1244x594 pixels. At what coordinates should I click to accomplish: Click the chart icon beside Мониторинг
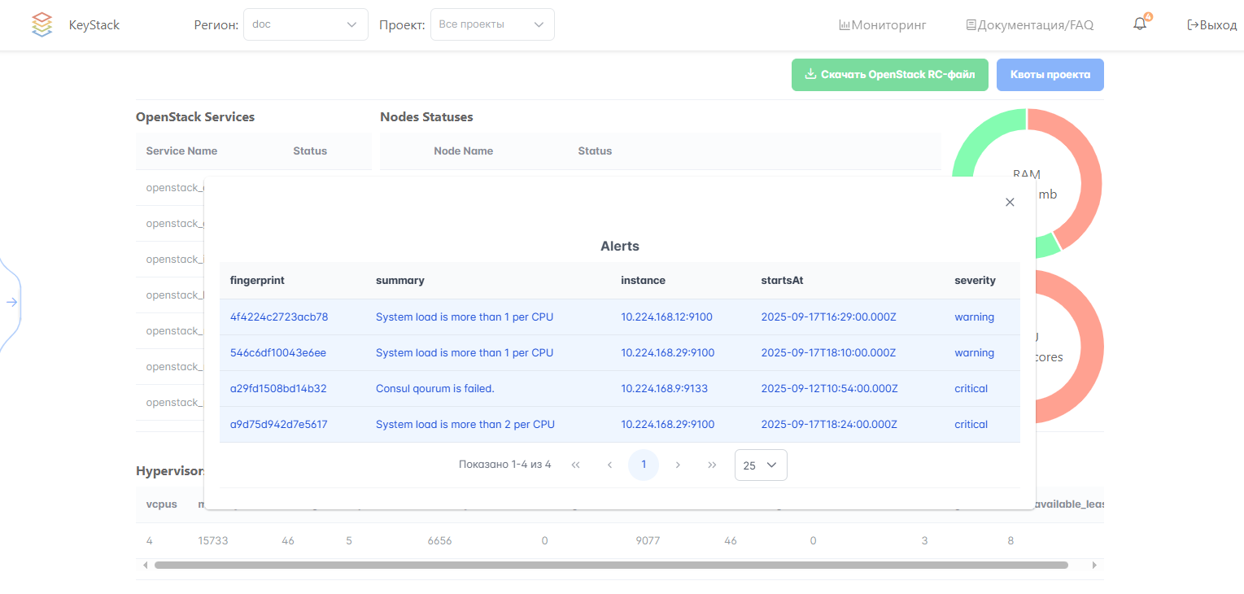pos(845,24)
